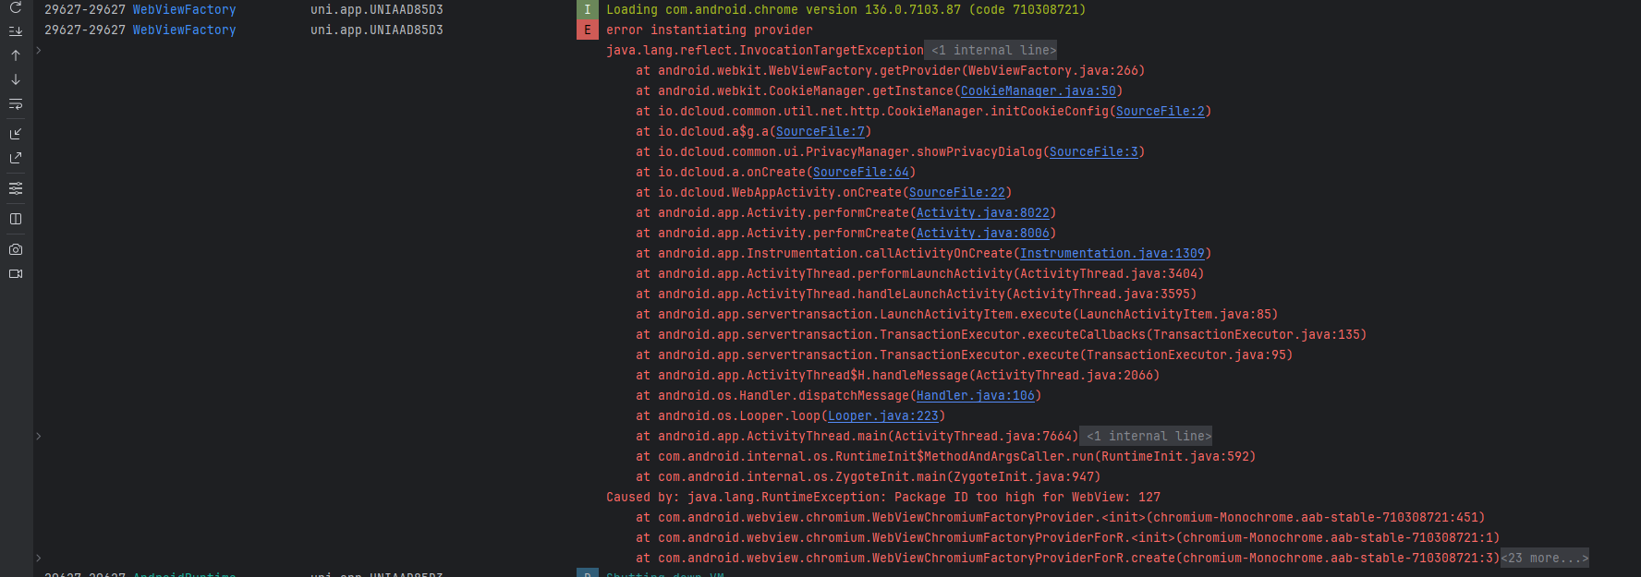The image size is (1641, 577).
Task: Toggle gutter chevron beside ChromiumFactoryProviderForR.create line
Action: click(x=39, y=559)
